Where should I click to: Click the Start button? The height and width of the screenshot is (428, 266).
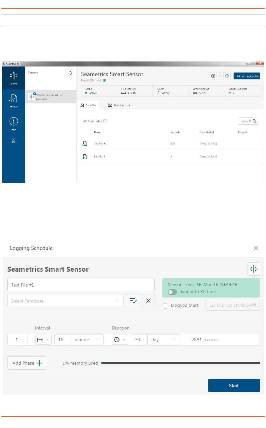(x=234, y=386)
